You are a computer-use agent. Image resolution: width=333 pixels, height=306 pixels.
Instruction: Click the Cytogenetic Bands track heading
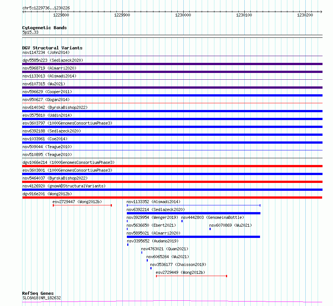[x=45, y=28]
